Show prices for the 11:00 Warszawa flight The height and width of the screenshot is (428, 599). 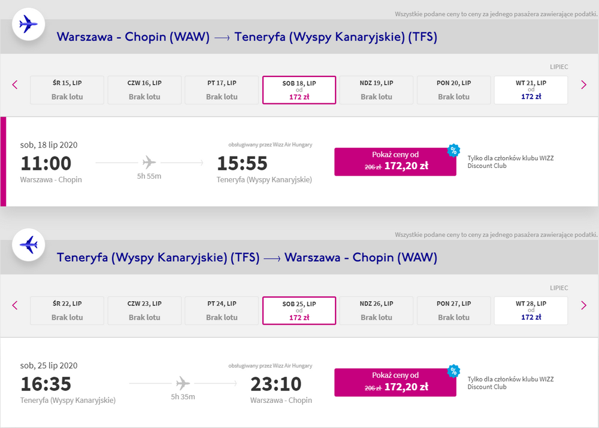[395, 161]
